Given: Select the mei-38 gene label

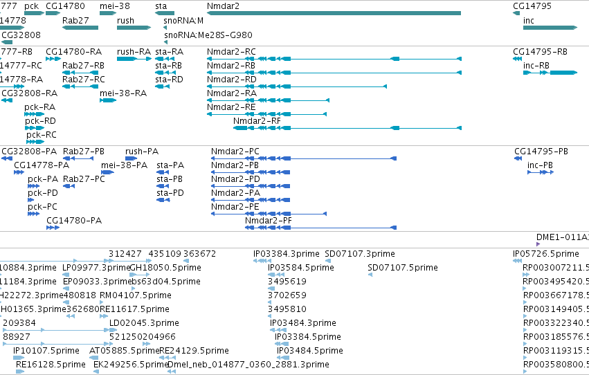Looking at the screenshot, I should point(115,6).
